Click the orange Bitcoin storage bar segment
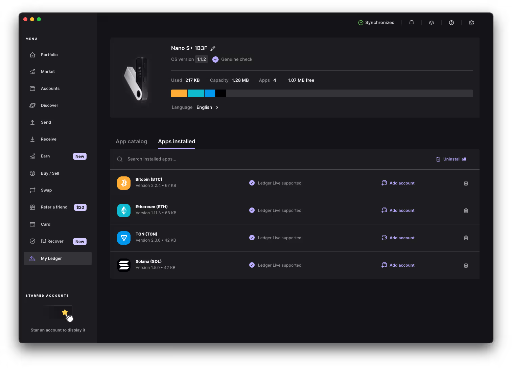 tap(179, 94)
